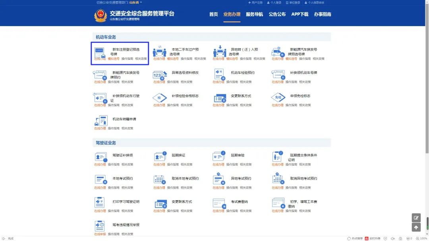Open the 申领免检标志 diamond icon

(278, 98)
